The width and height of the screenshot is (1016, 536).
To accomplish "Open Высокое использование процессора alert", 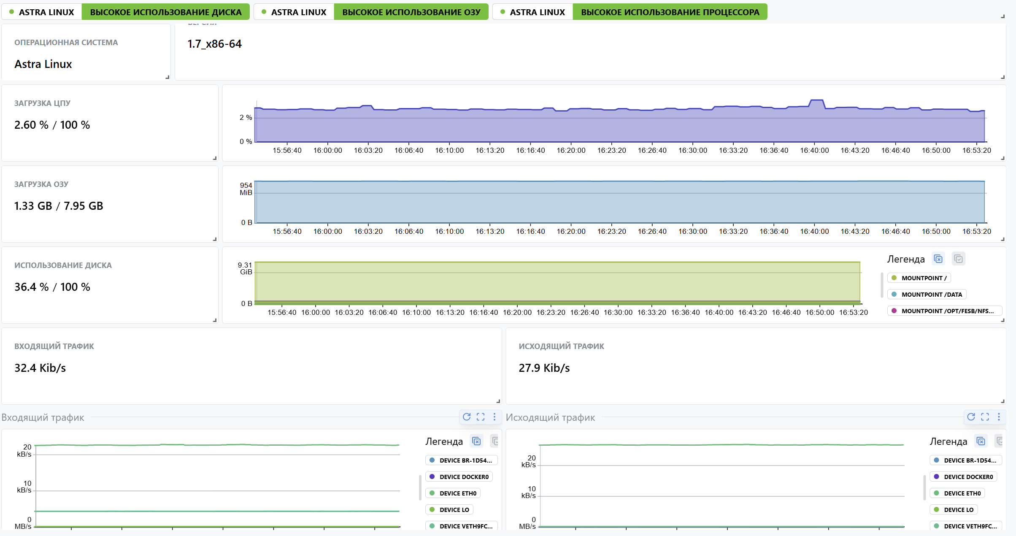I will tap(670, 12).
